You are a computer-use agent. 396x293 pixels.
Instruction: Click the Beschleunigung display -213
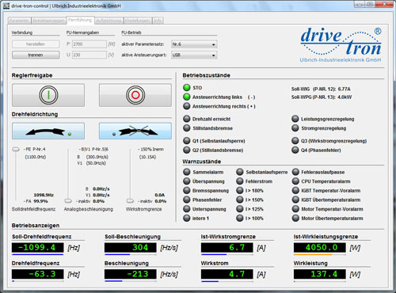click(x=131, y=274)
